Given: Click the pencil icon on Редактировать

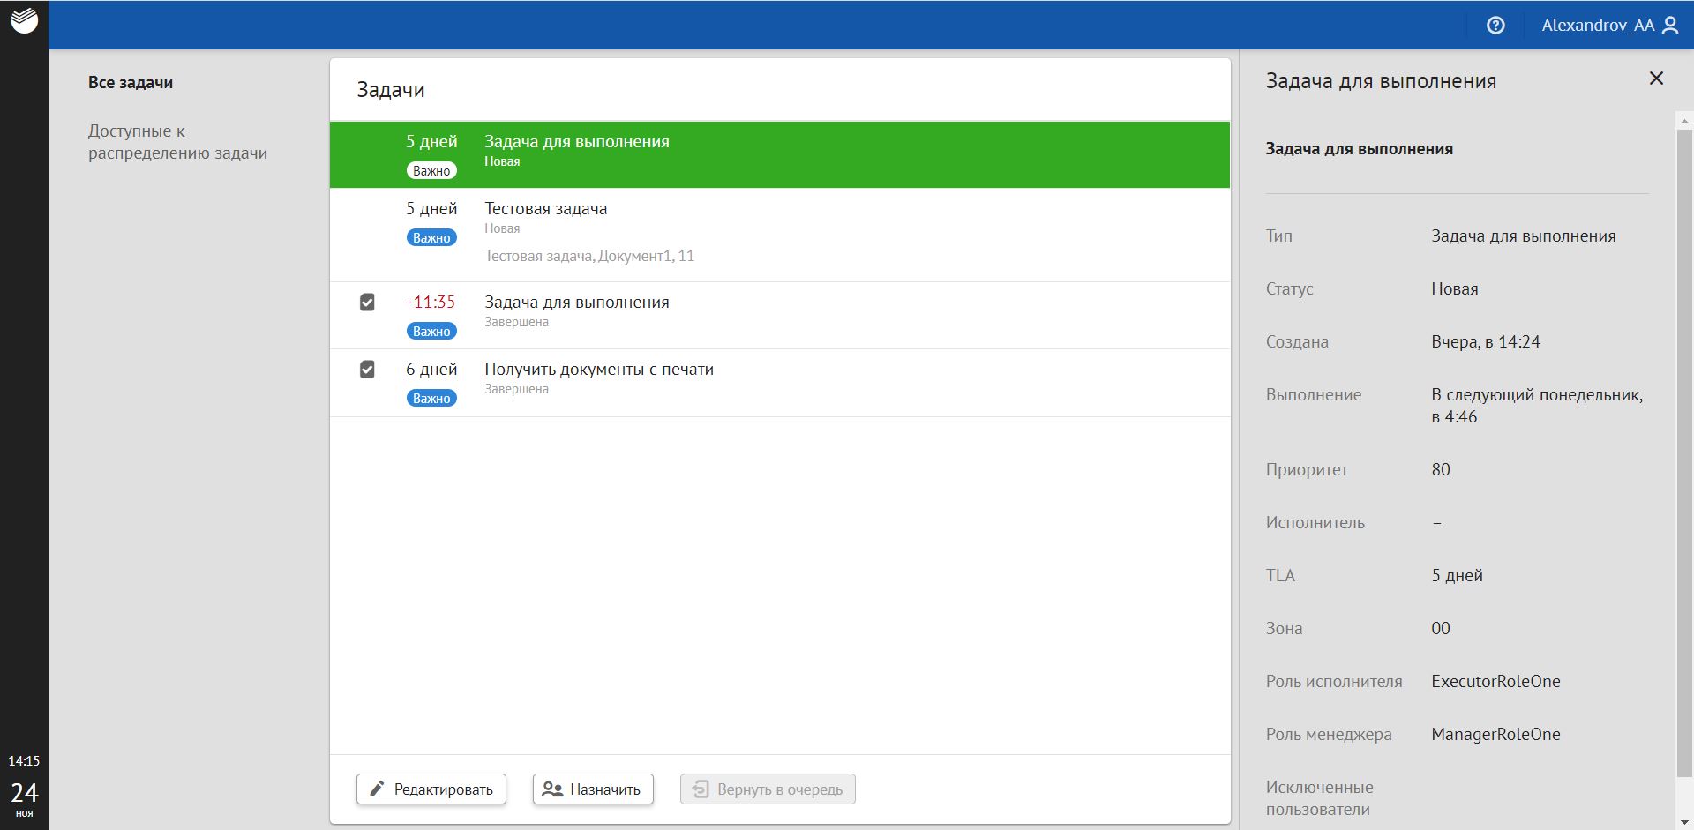Looking at the screenshot, I should (377, 789).
